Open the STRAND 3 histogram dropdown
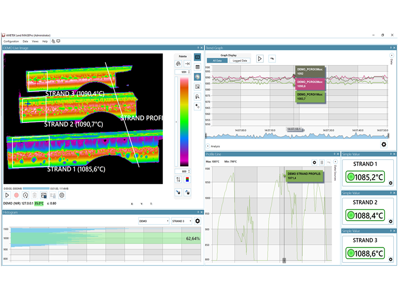This screenshot has width=398, height=299. coord(181,221)
